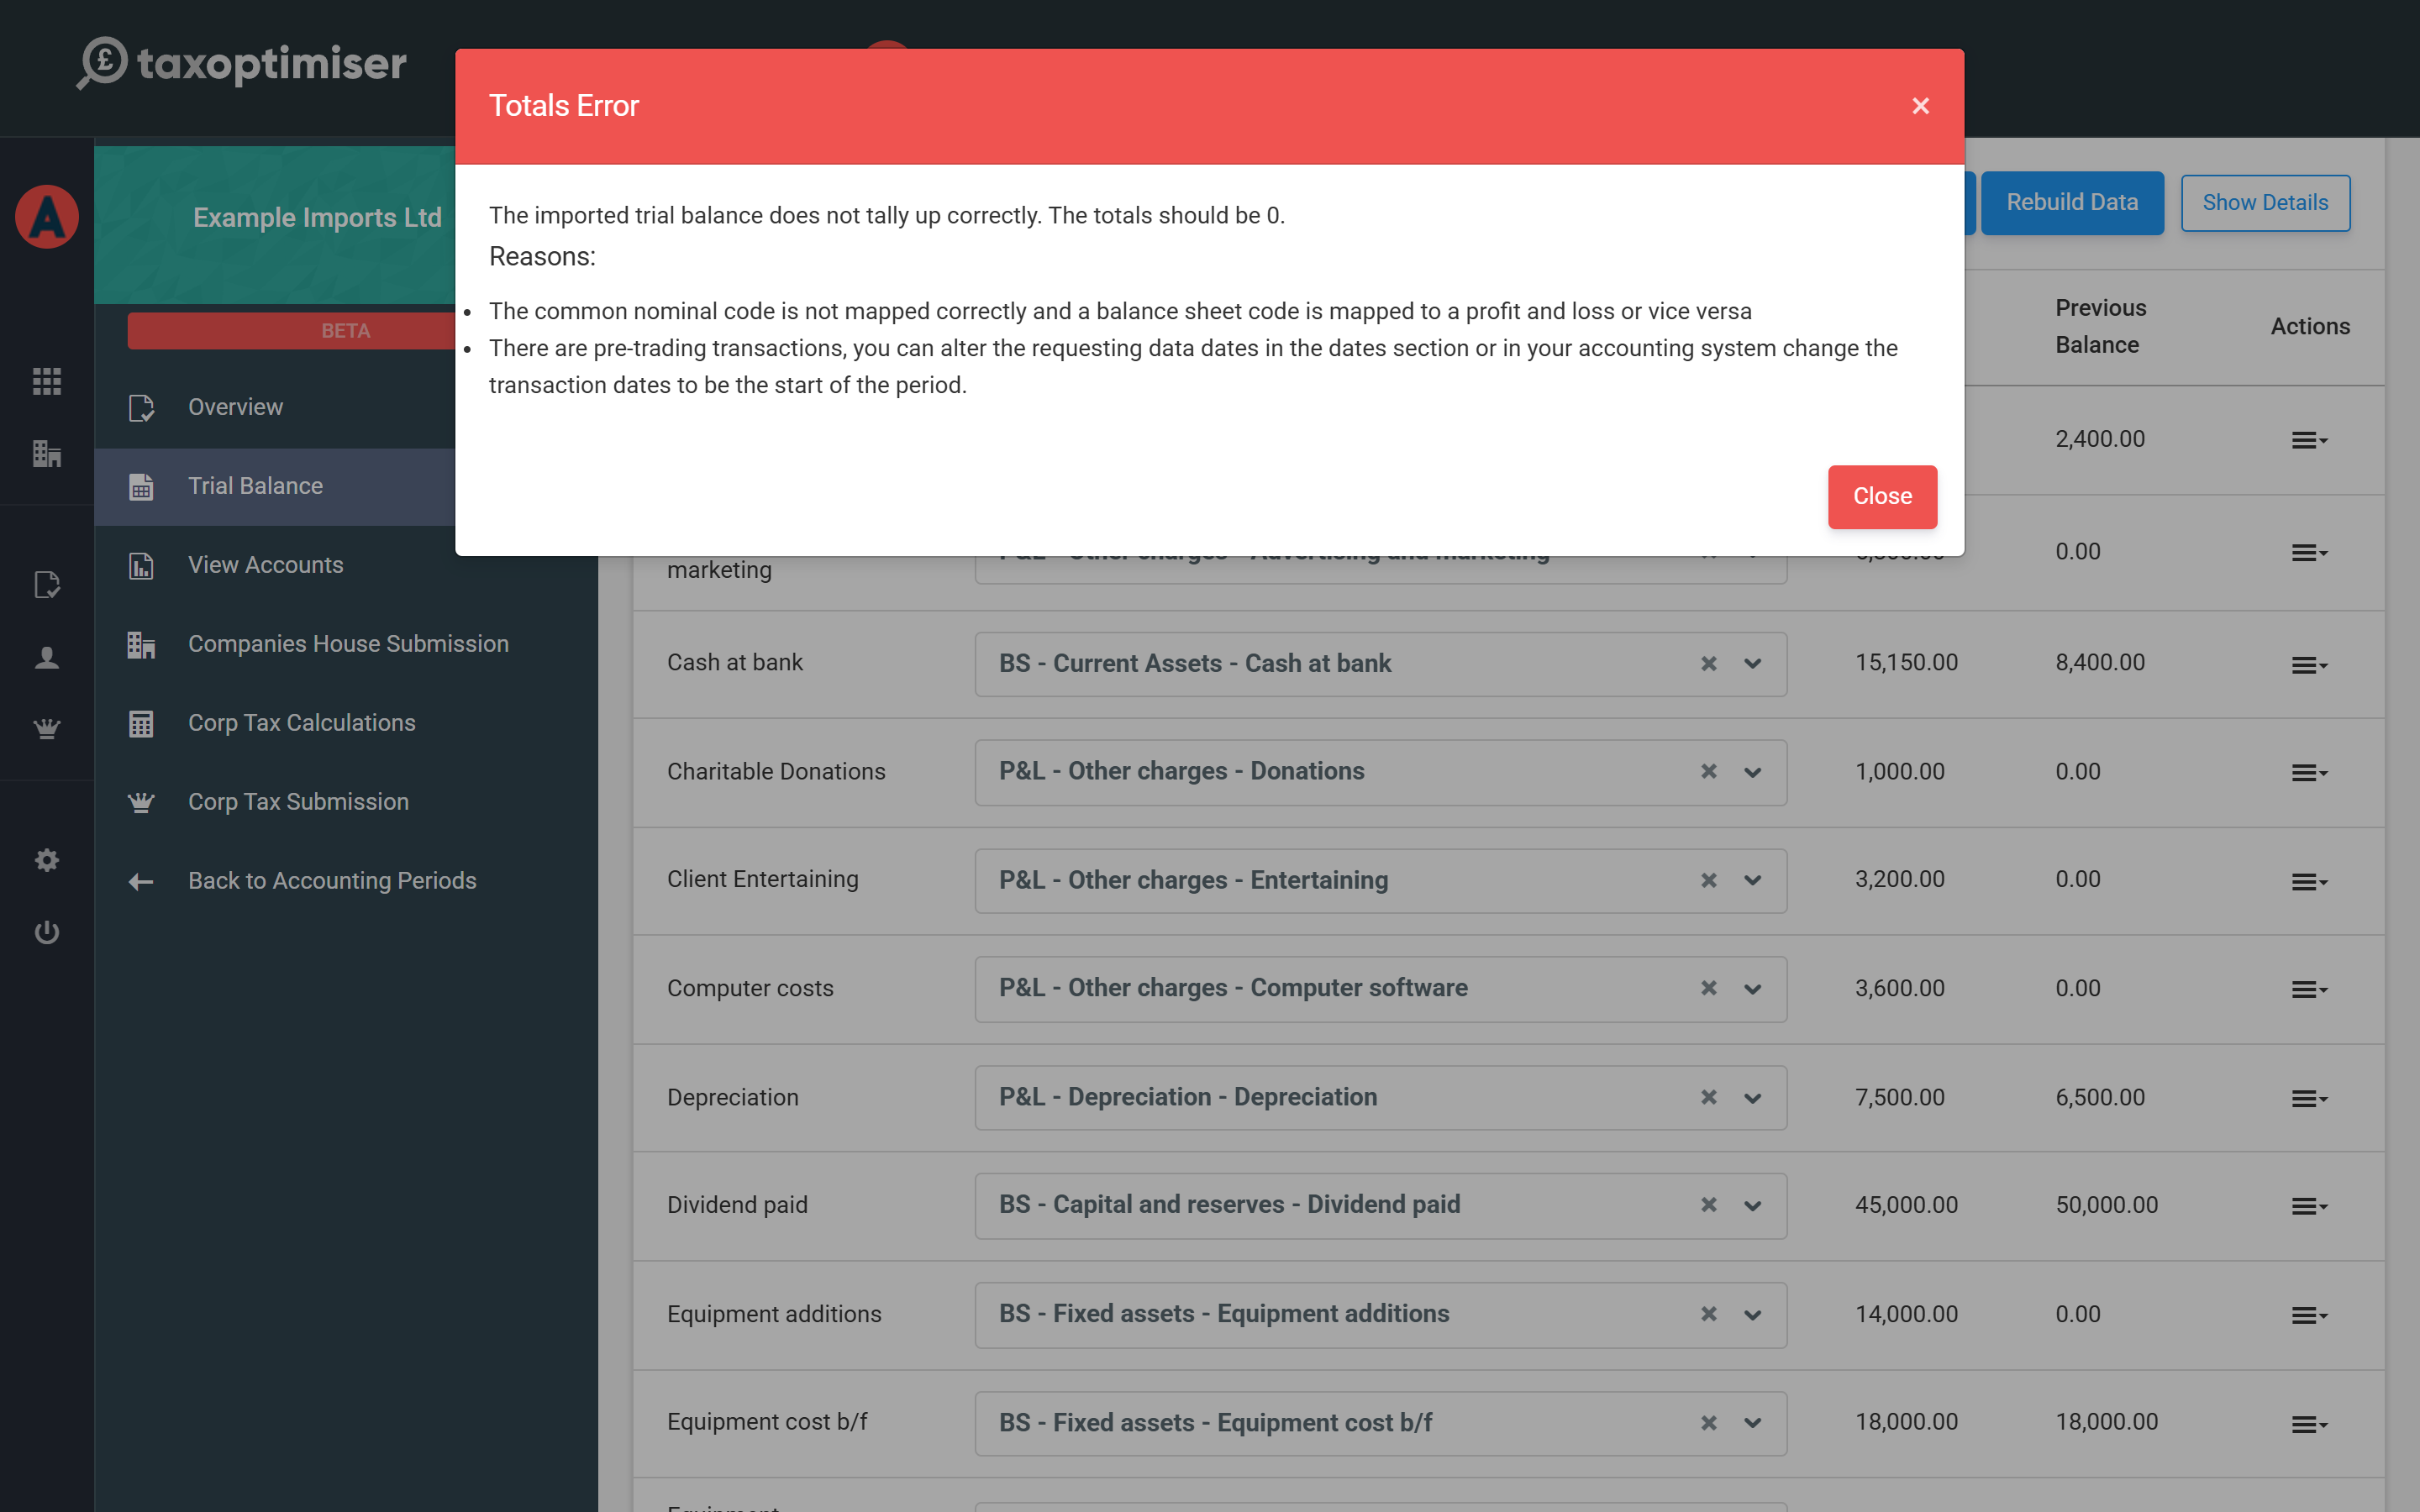The height and width of the screenshot is (1512, 2420).
Task: Close the Totals Error dialog with X
Action: click(1920, 106)
